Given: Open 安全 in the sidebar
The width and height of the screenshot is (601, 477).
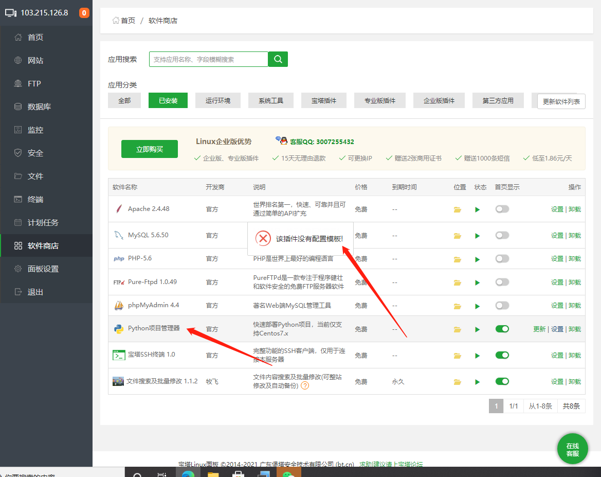Looking at the screenshot, I should point(46,153).
